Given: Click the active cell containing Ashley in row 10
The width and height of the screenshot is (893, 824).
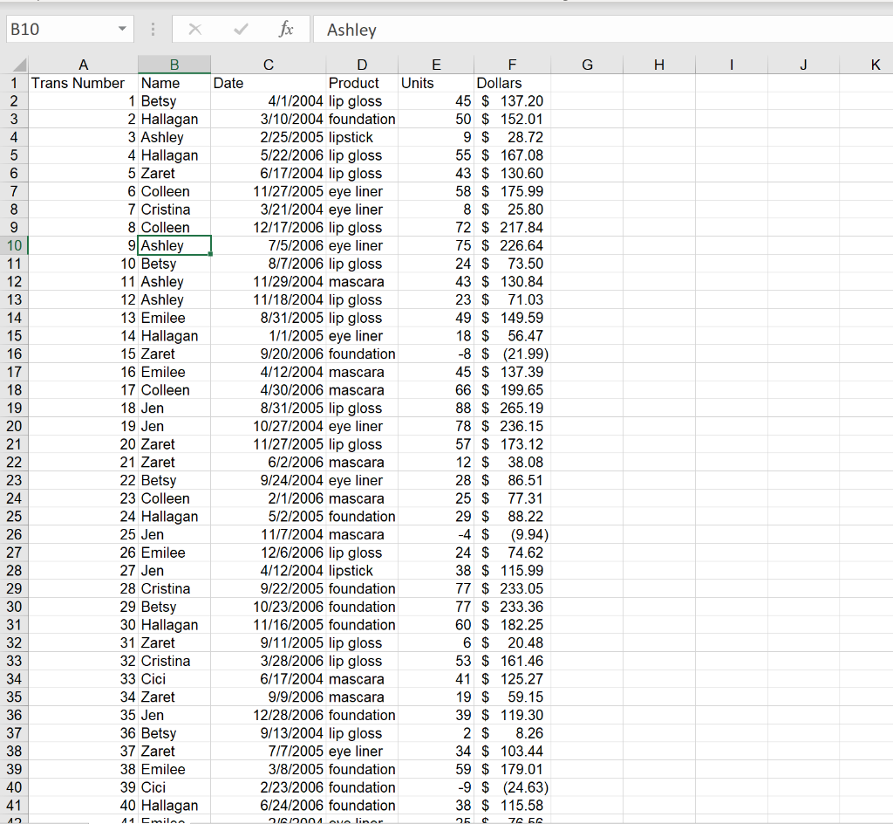Looking at the screenshot, I should [x=174, y=245].
